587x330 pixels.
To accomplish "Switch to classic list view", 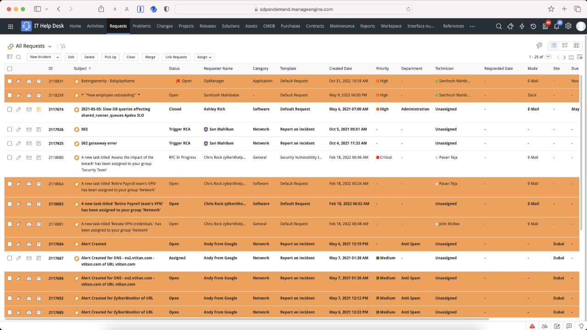I will (554, 45).
